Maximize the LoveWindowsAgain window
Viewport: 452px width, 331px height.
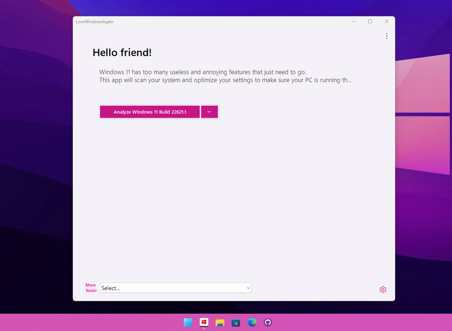coord(370,22)
